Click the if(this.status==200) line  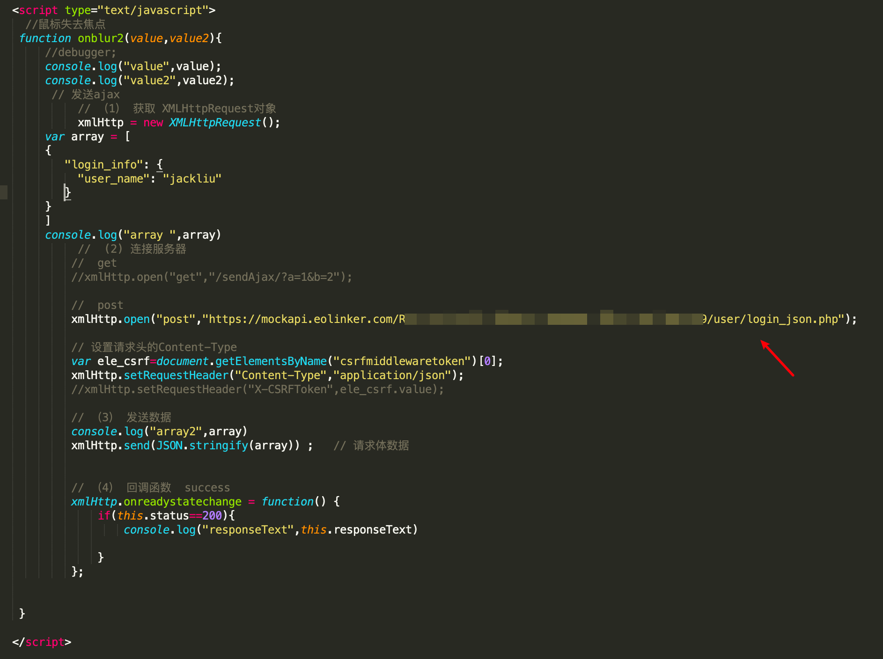(166, 515)
